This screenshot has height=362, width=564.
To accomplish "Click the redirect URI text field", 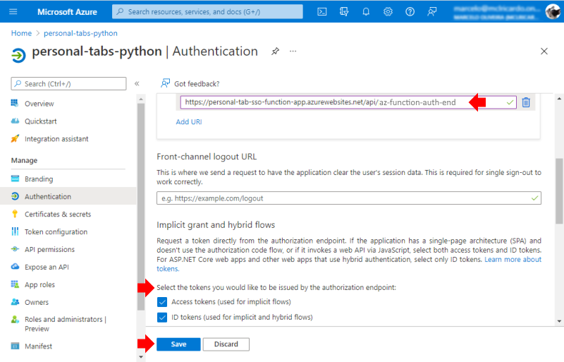I will (348, 102).
